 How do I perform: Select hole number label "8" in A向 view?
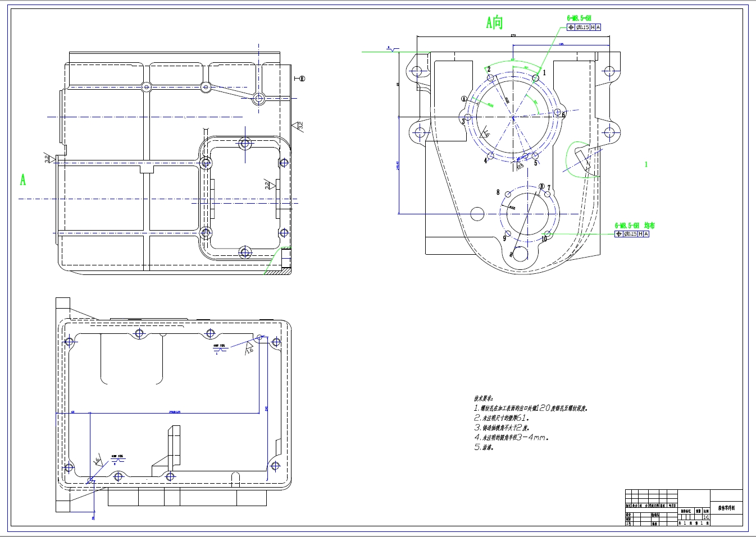pos(498,192)
